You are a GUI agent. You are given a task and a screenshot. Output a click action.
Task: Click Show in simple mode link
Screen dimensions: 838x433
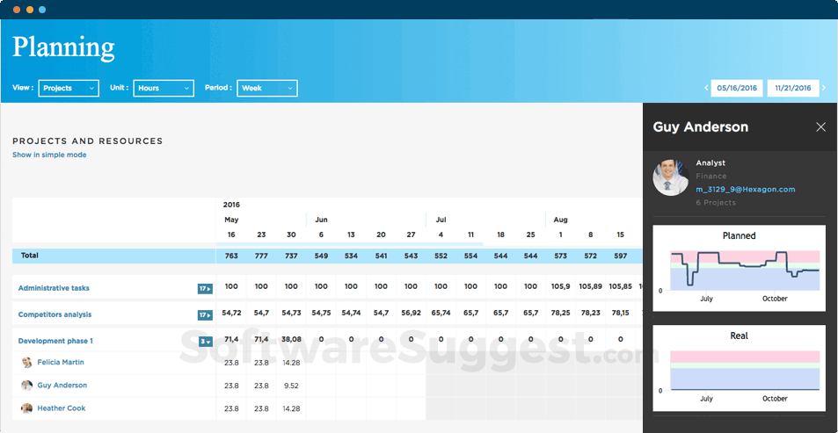49,155
